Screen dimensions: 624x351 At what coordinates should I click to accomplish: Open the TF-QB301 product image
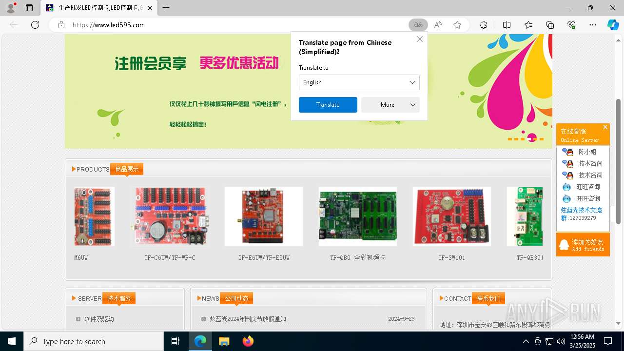(x=525, y=216)
